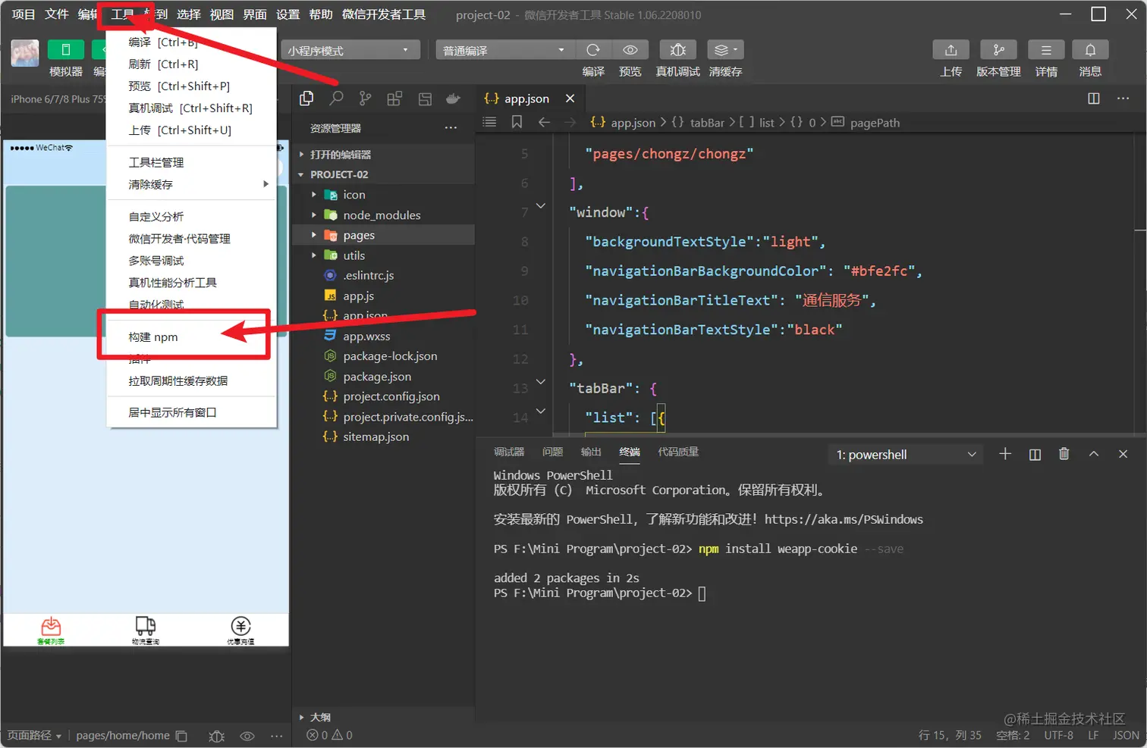This screenshot has height=748, width=1147.
Task: Tap 优惠充值 tab in the simulator
Action: (240, 631)
